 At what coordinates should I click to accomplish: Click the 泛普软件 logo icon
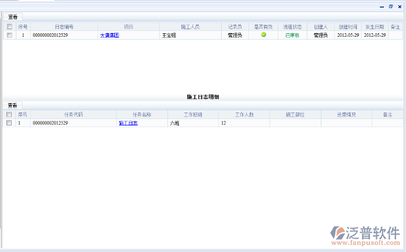coord(339,232)
